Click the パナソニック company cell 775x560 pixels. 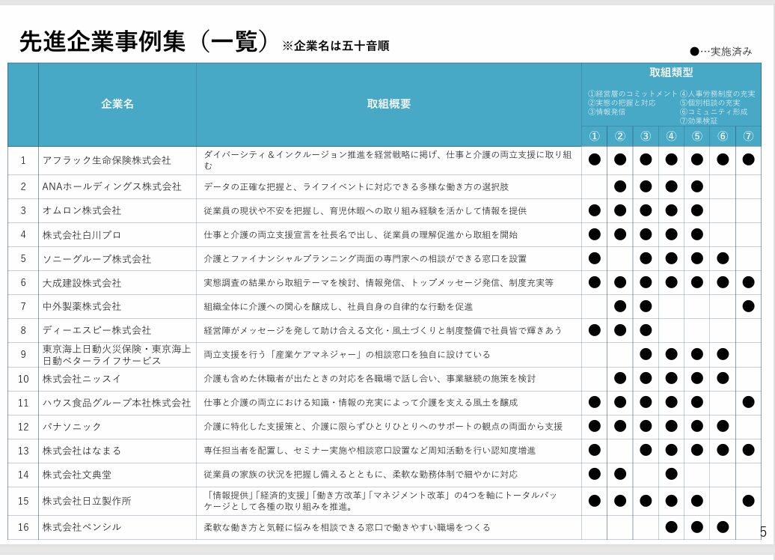[x=72, y=427]
